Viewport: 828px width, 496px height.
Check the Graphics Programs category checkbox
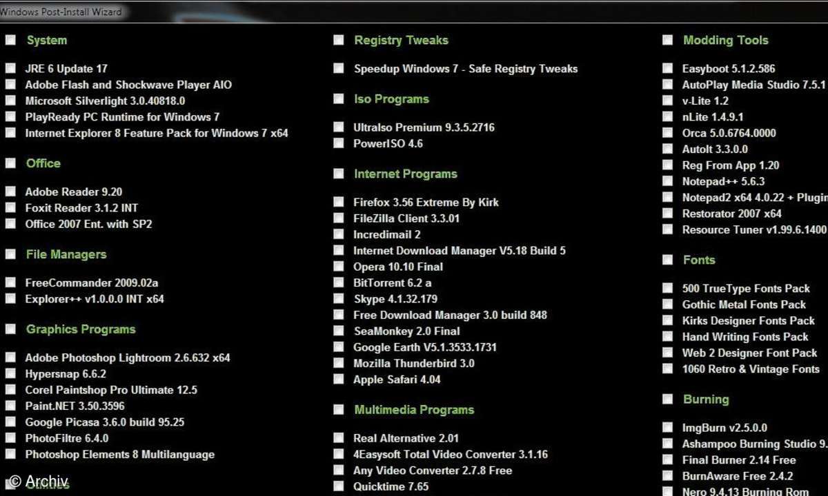10,329
